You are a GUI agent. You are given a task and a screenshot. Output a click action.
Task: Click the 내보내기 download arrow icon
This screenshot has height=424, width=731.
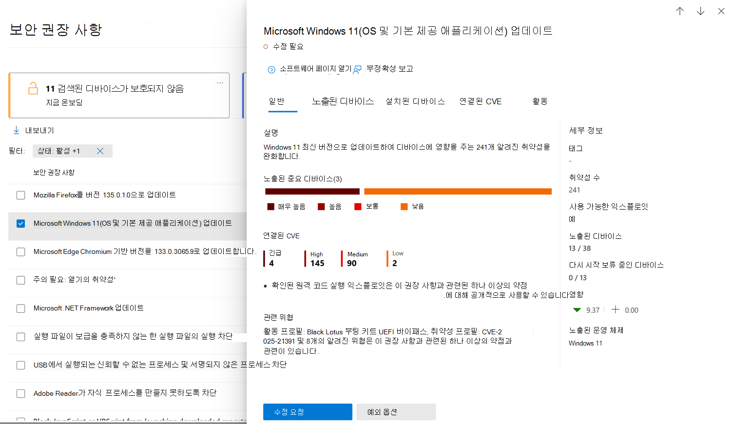pyautogui.click(x=17, y=130)
